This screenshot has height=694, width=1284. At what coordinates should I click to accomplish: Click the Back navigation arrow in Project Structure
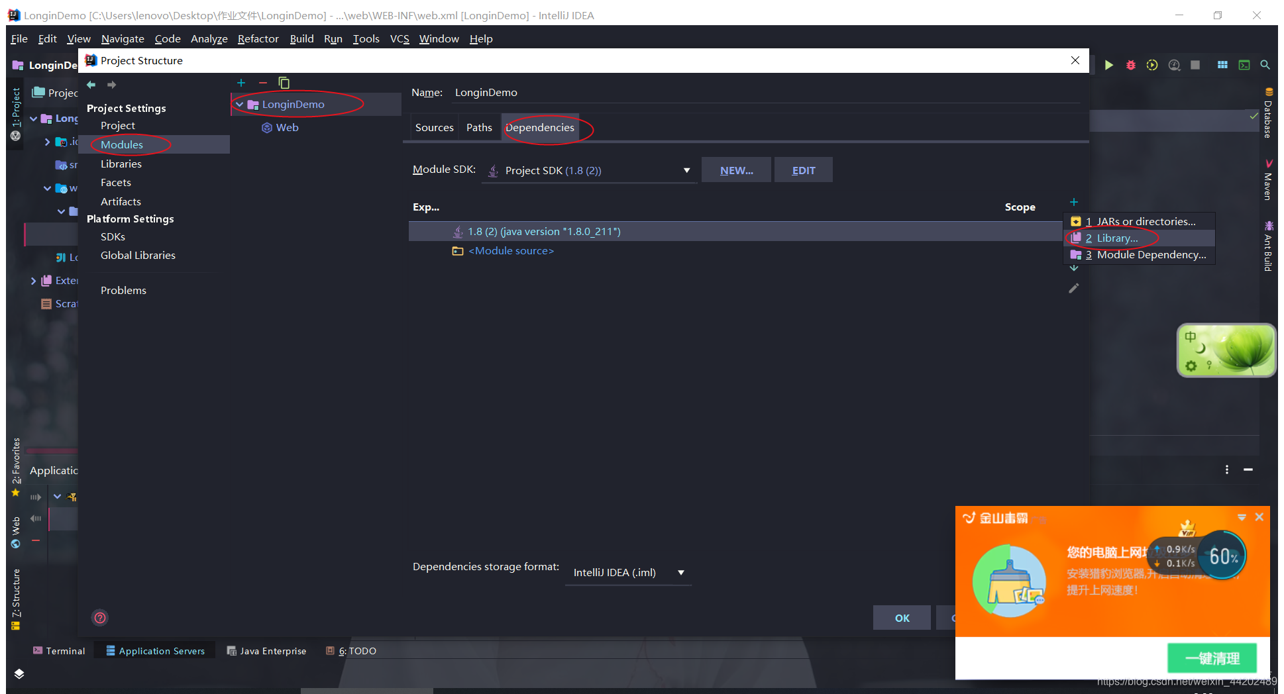click(x=91, y=85)
